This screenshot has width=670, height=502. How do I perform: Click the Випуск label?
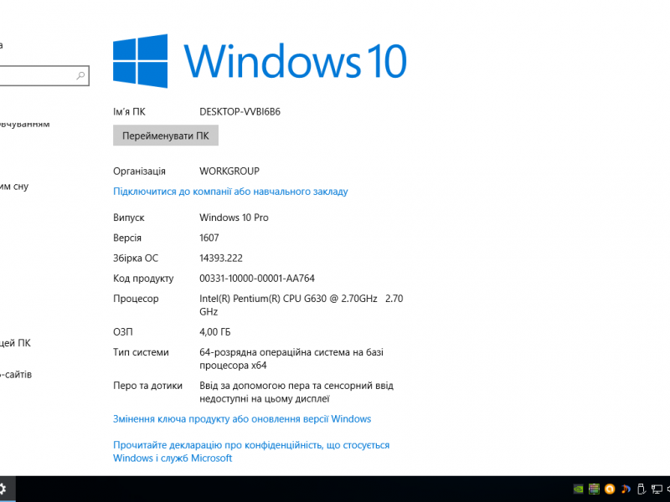[x=129, y=218]
